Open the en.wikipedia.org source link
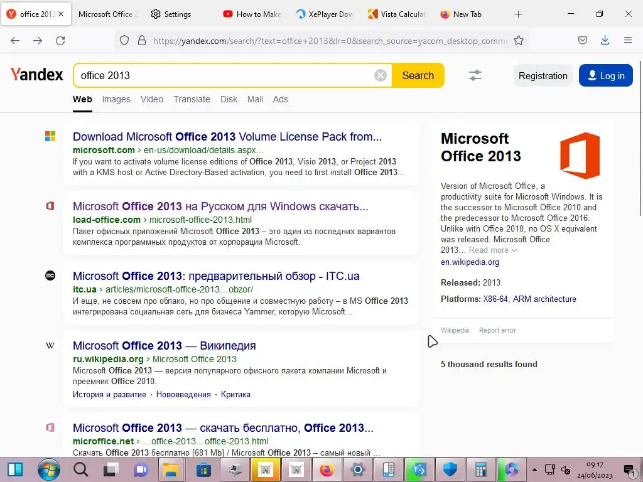Image resolution: width=643 pixels, height=482 pixels. [470, 262]
